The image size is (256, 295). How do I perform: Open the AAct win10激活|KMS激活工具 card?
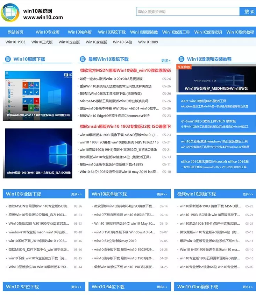(216, 104)
